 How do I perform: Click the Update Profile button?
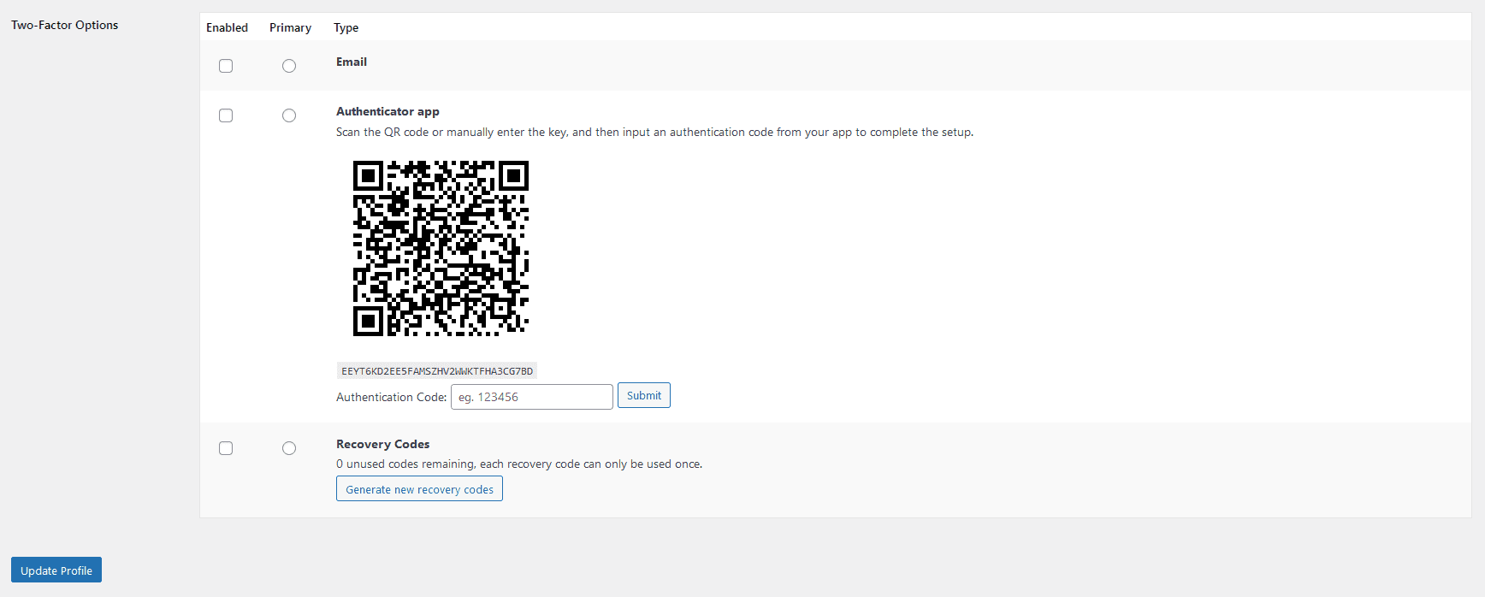[x=56, y=570]
